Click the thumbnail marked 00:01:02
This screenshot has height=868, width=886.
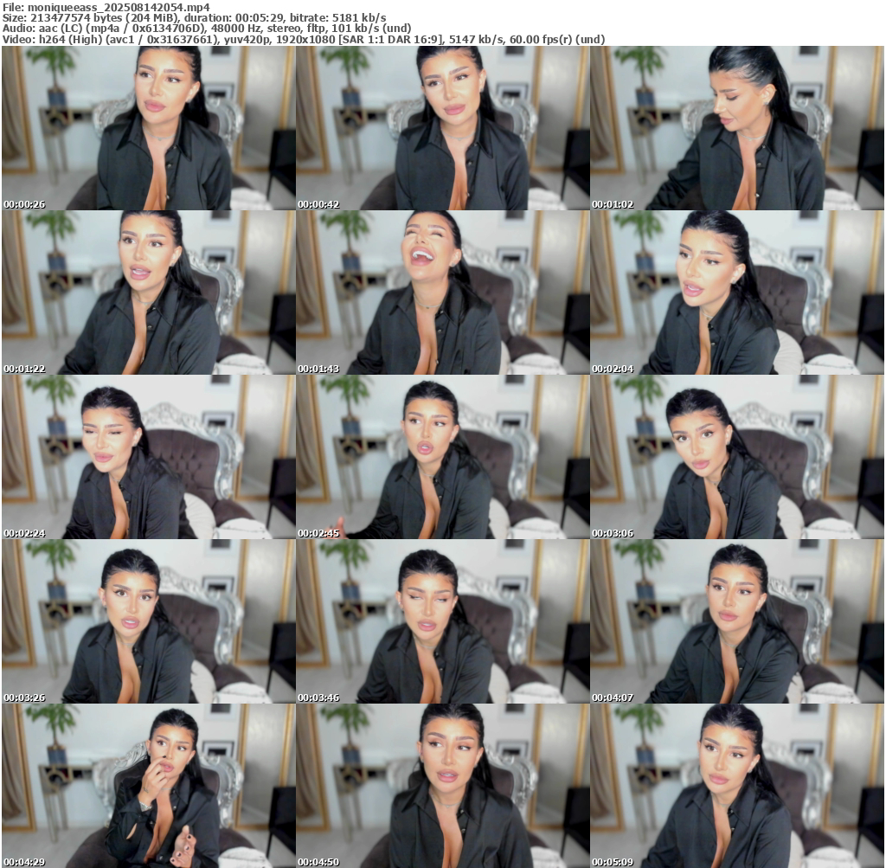point(736,128)
